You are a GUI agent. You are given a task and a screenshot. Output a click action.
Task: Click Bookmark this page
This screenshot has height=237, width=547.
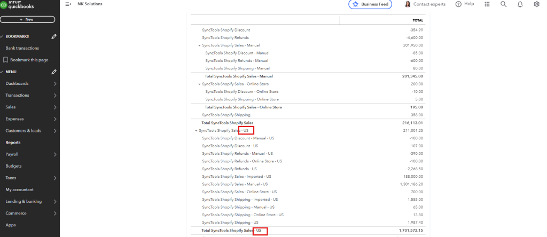(26, 60)
